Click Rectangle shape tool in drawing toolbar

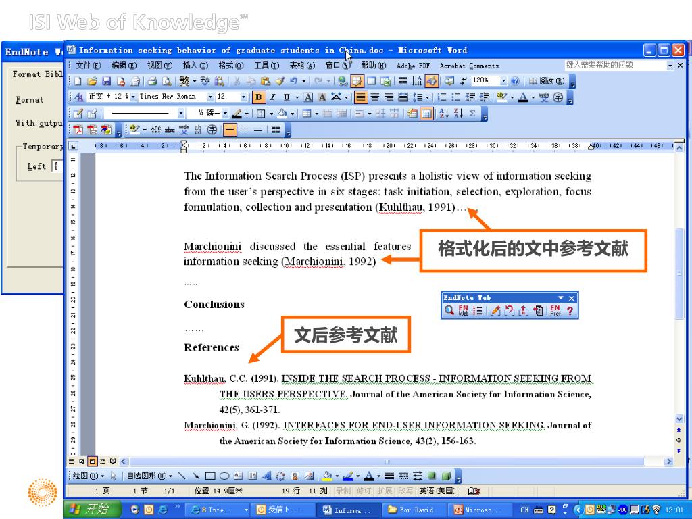210,476
